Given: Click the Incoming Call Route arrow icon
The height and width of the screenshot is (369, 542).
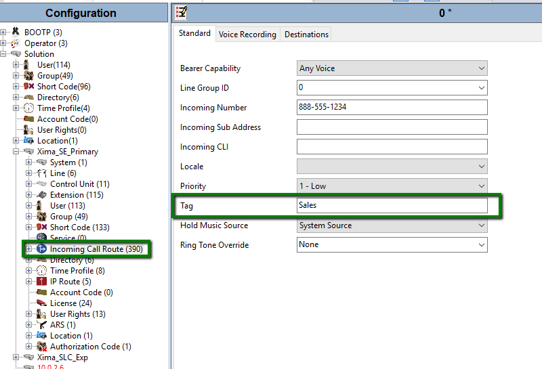Looking at the screenshot, I should tap(41, 248).
